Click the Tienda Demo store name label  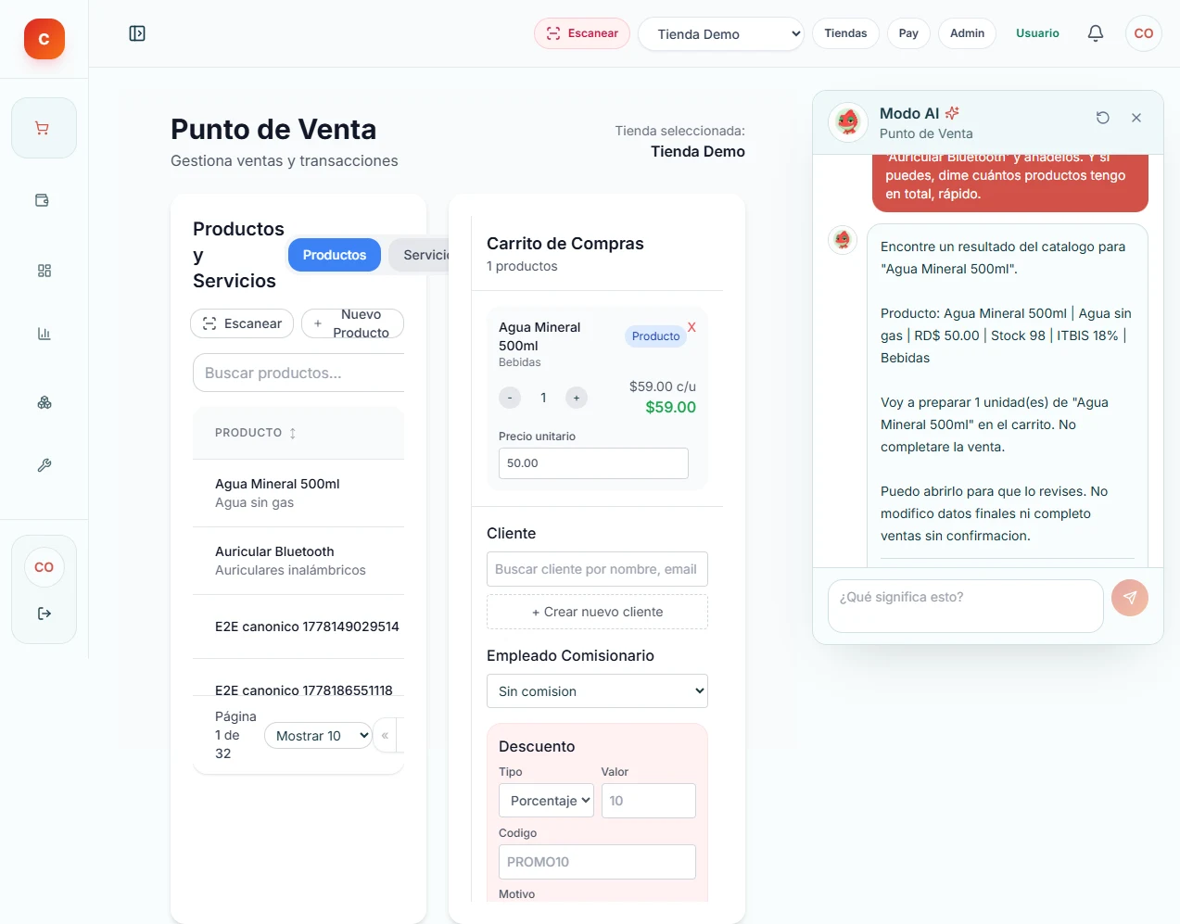697,151
